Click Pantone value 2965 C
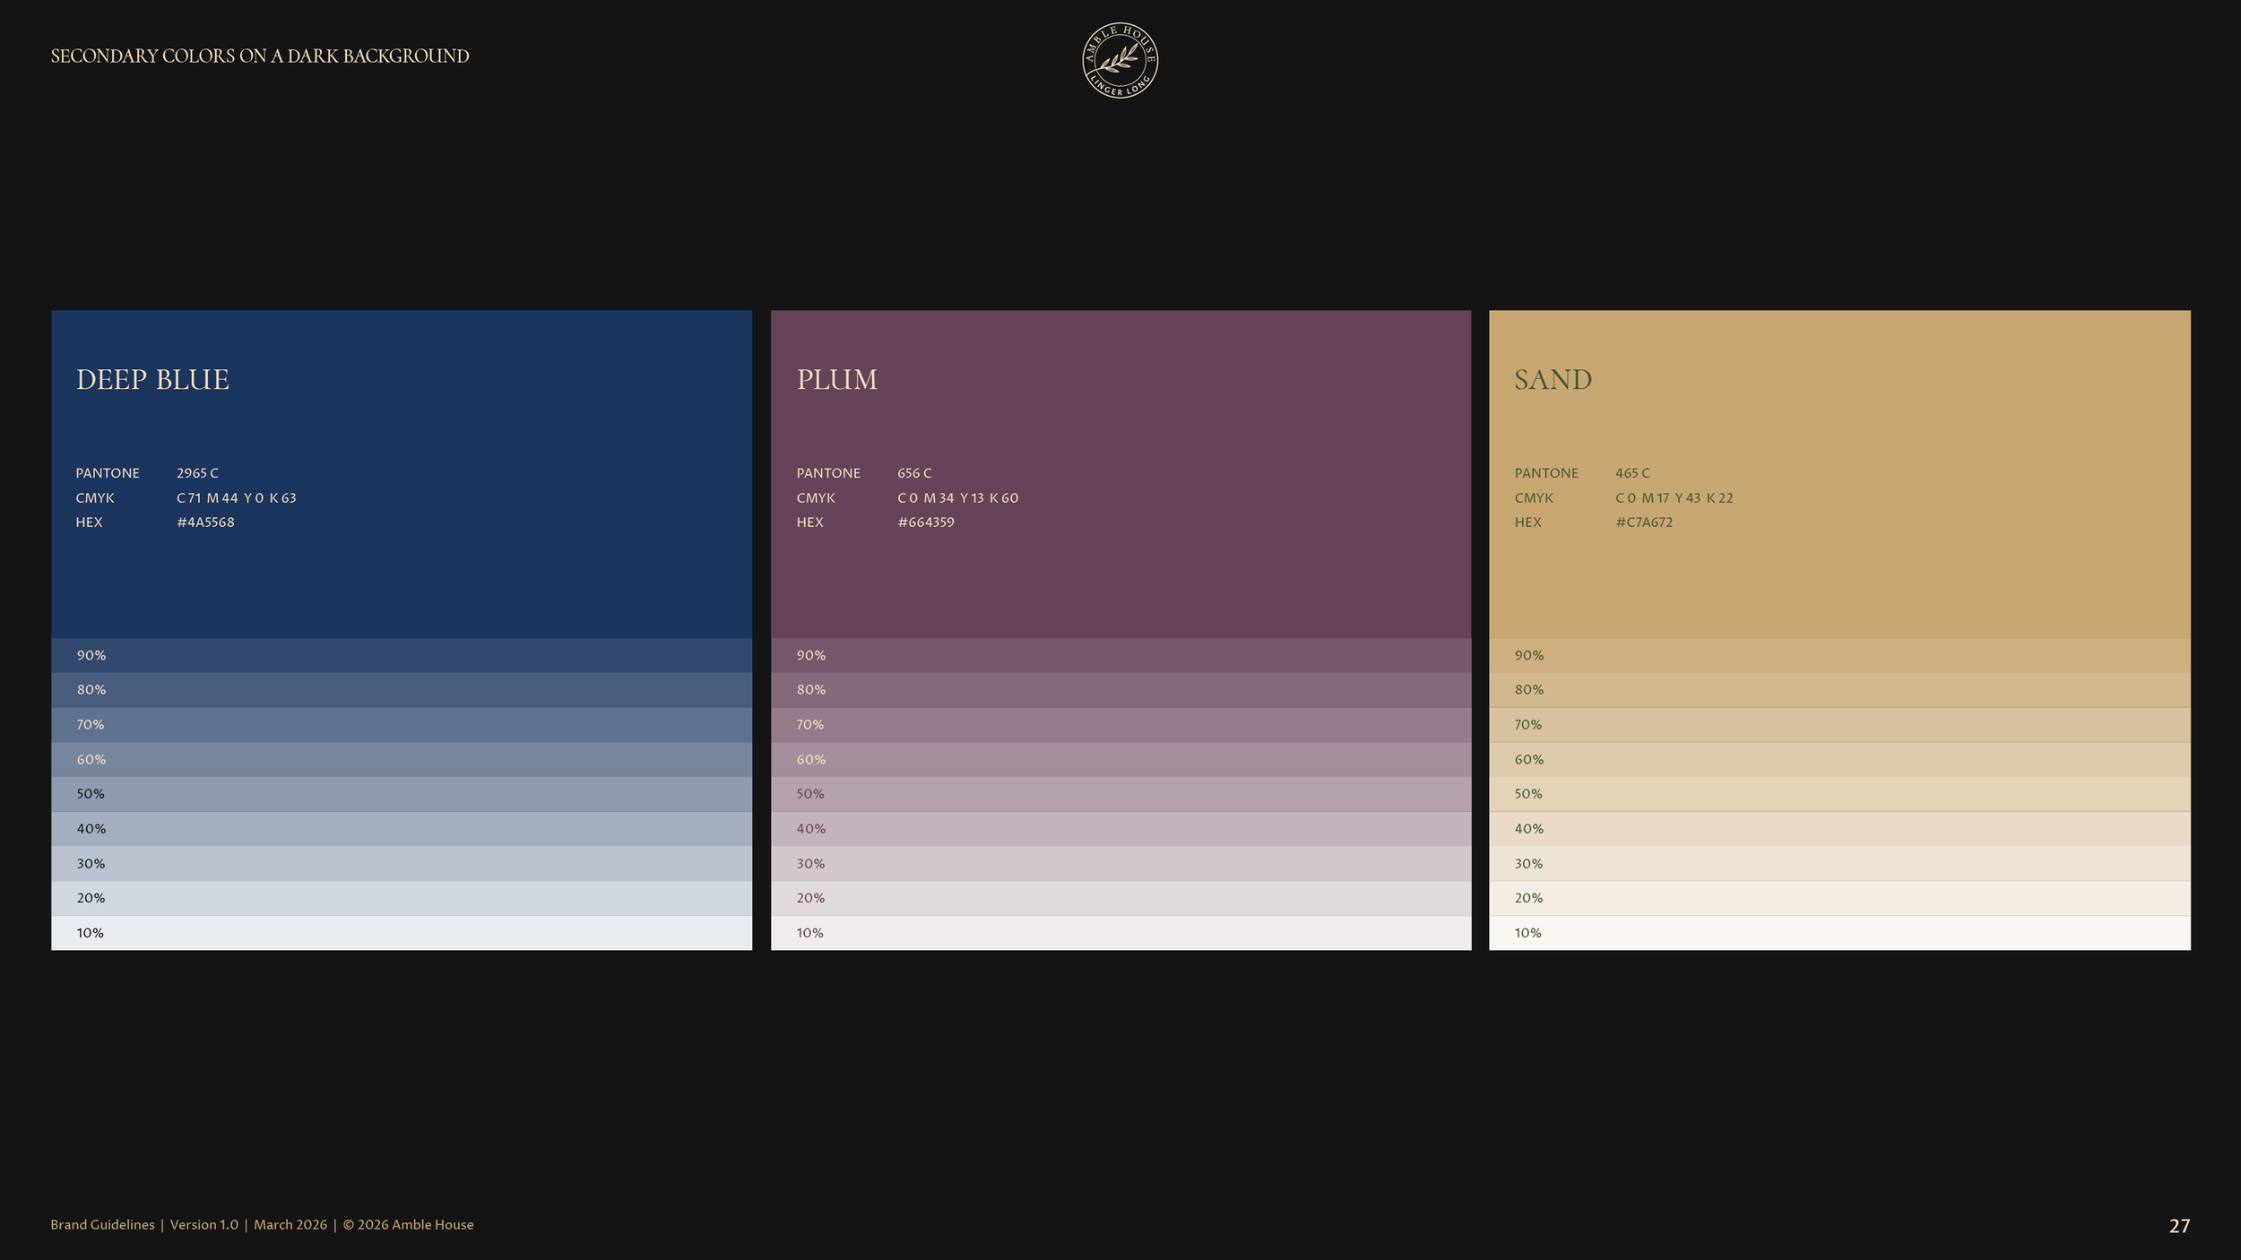Screen dimensions: 2241x1260 (197, 473)
